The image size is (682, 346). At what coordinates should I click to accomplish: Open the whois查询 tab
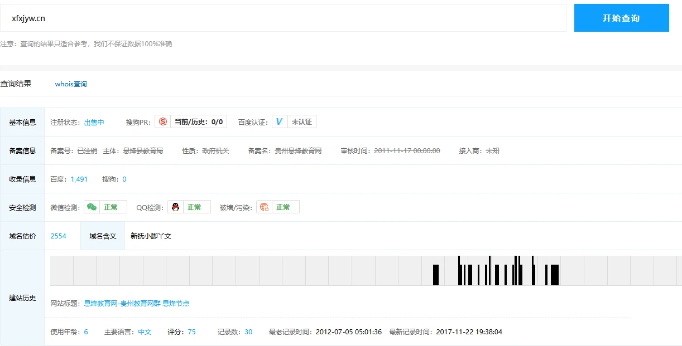point(71,84)
